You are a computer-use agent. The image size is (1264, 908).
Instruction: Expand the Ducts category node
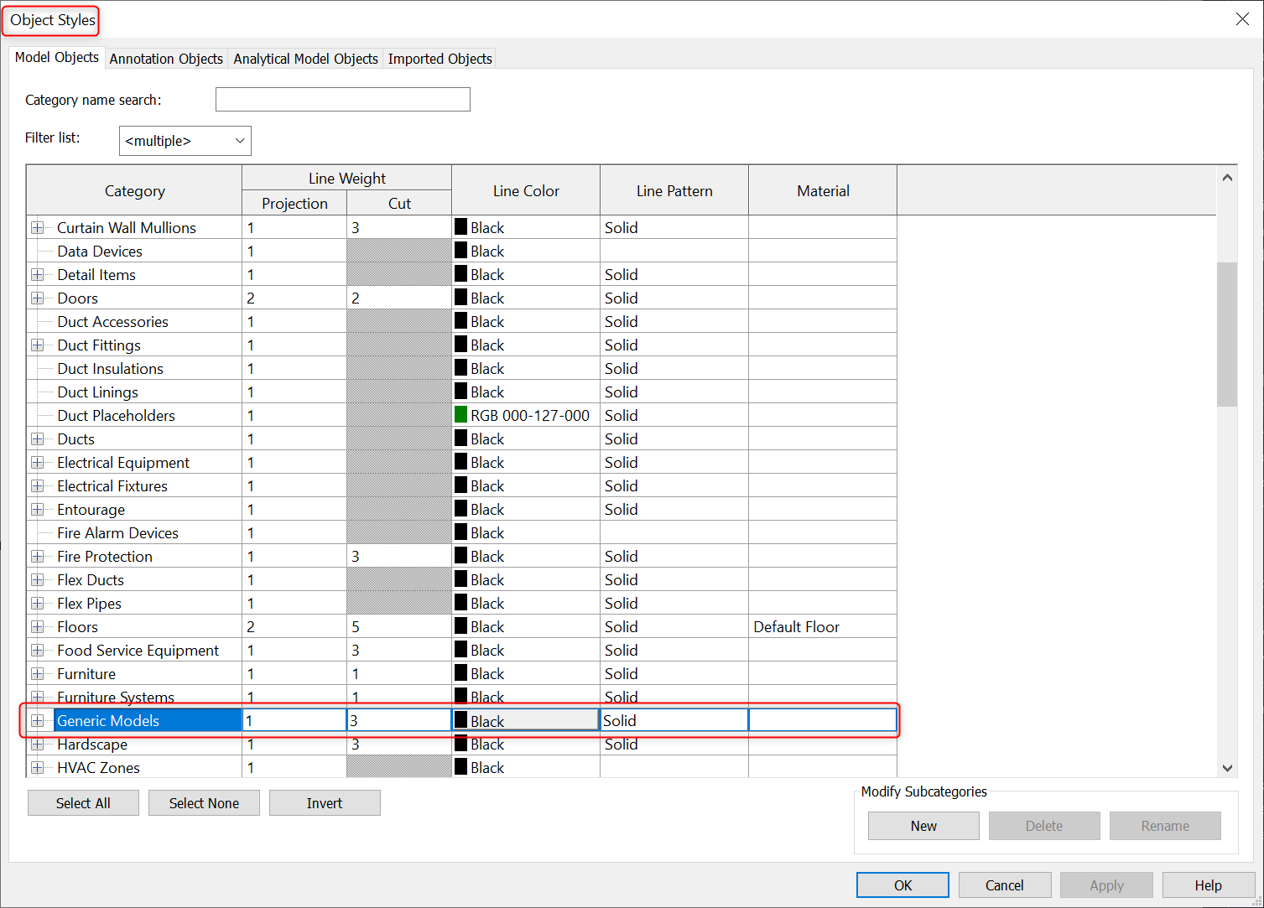coord(38,439)
